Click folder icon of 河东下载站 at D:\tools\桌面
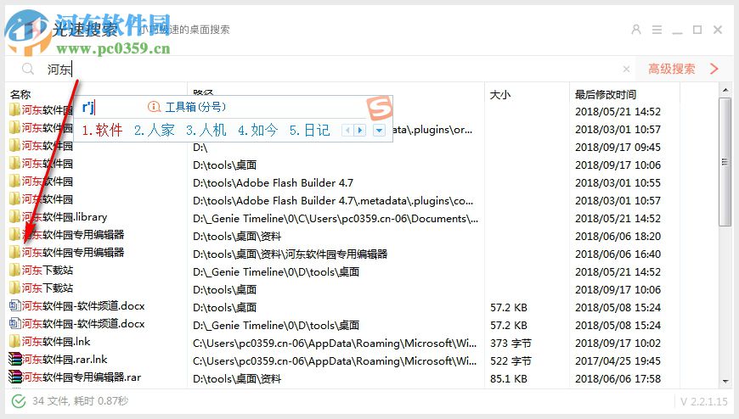 coord(14,288)
